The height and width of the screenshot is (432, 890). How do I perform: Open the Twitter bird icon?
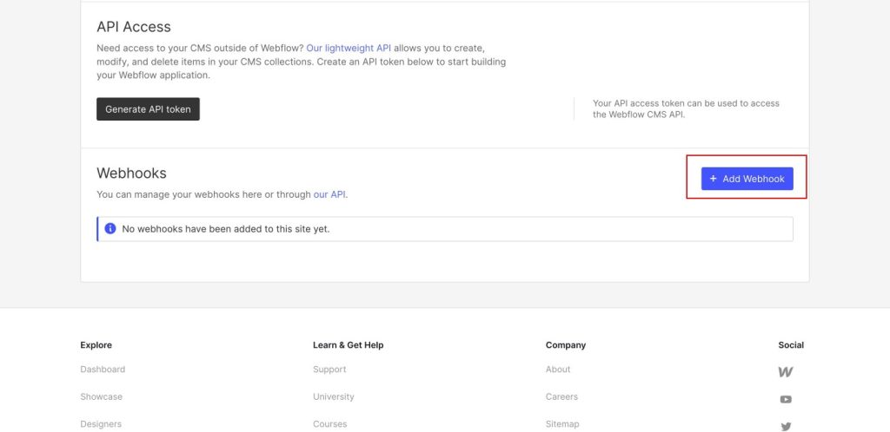coord(786,426)
